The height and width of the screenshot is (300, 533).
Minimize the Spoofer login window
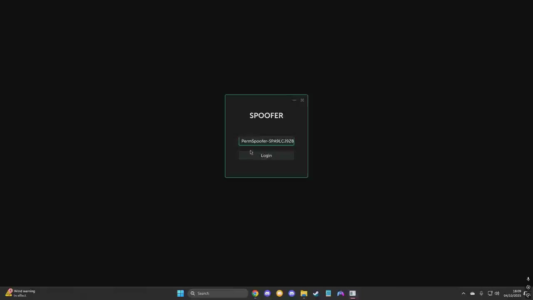click(x=294, y=100)
